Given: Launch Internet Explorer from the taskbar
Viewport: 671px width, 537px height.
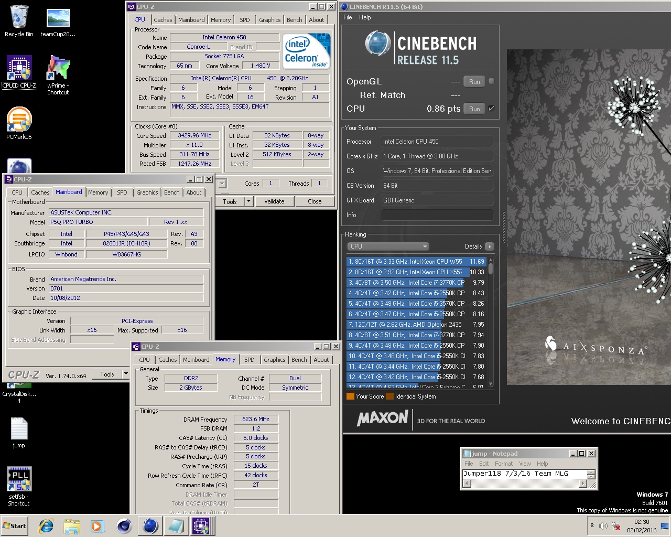Looking at the screenshot, I should (46, 526).
